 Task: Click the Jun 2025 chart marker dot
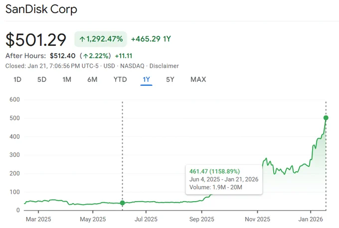point(122,203)
